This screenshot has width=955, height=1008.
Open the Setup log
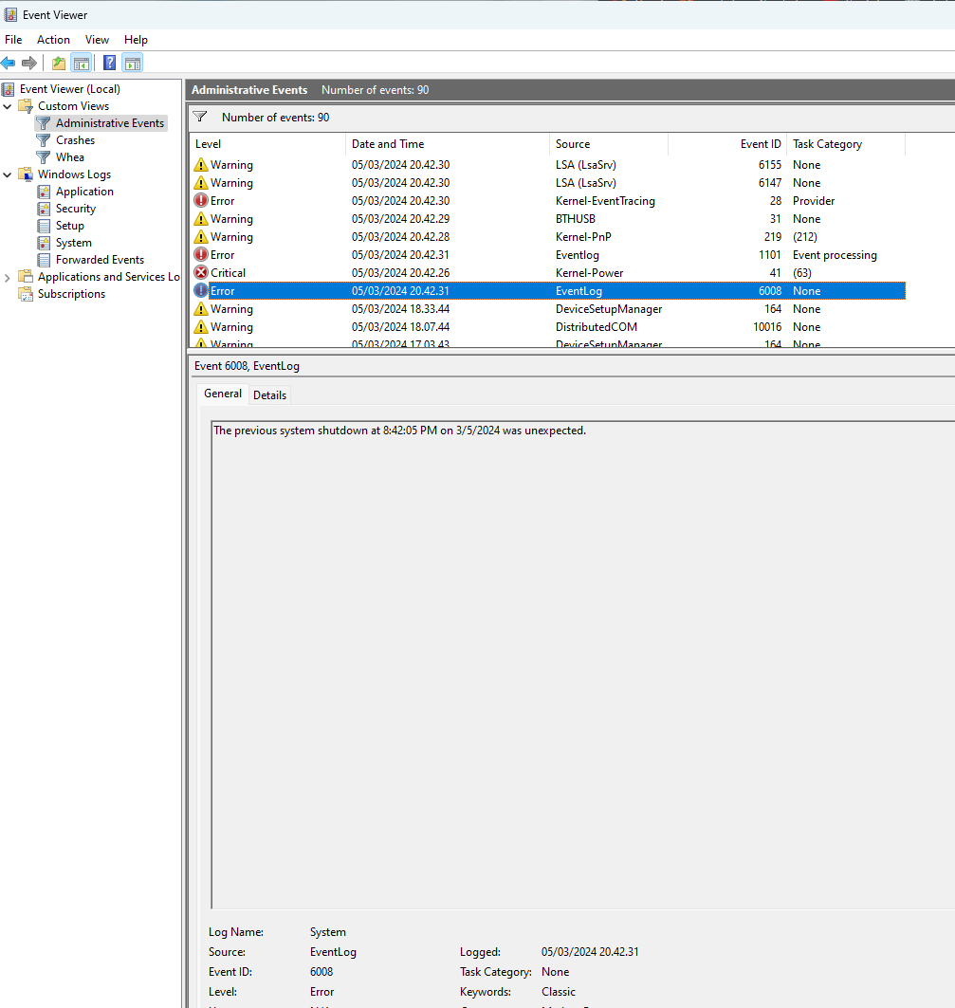pyautogui.click(x=70, y=226)
